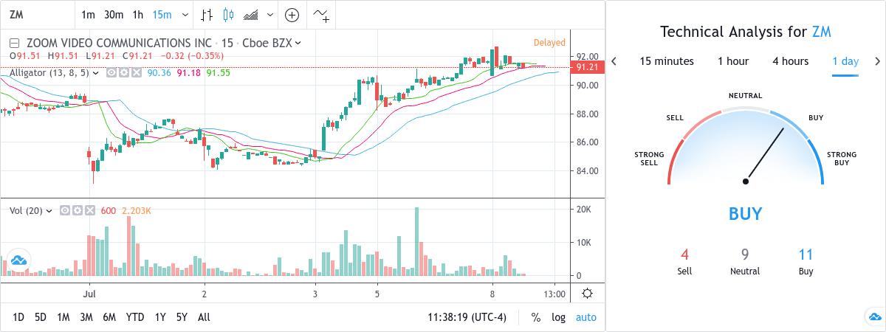Switch interval to 1m
The height and width of the screenshot is (332, 886).
click(88, 15)
